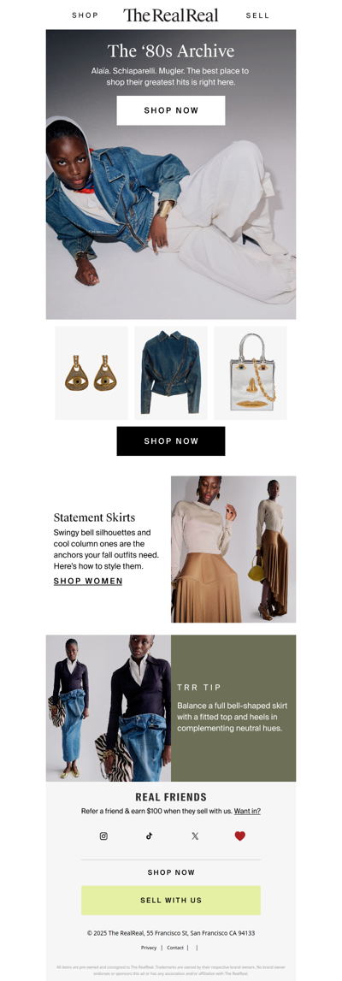The height and width of the screenshot is (981, 342).
Task: Open the Contact footer link
Action: (x=175, y=948)
